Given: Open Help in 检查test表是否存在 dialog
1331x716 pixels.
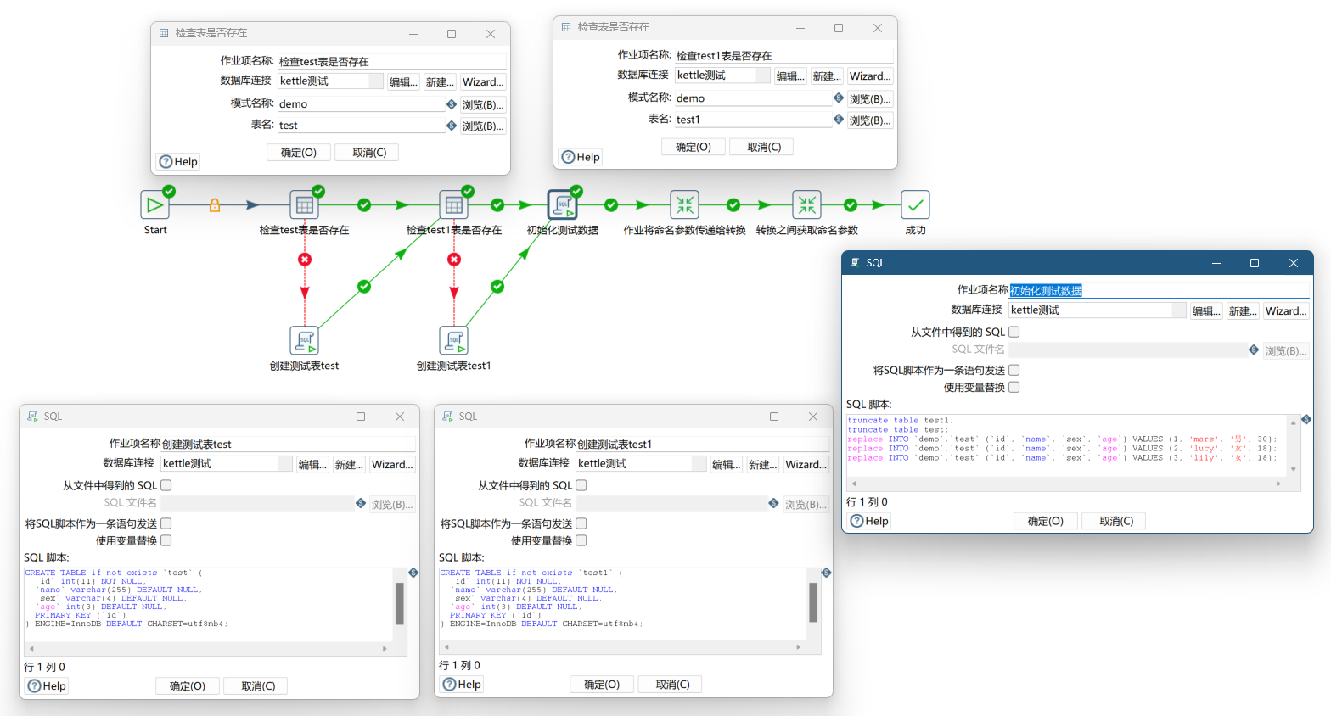Looking at the screenshot, I should click(178, 162).
